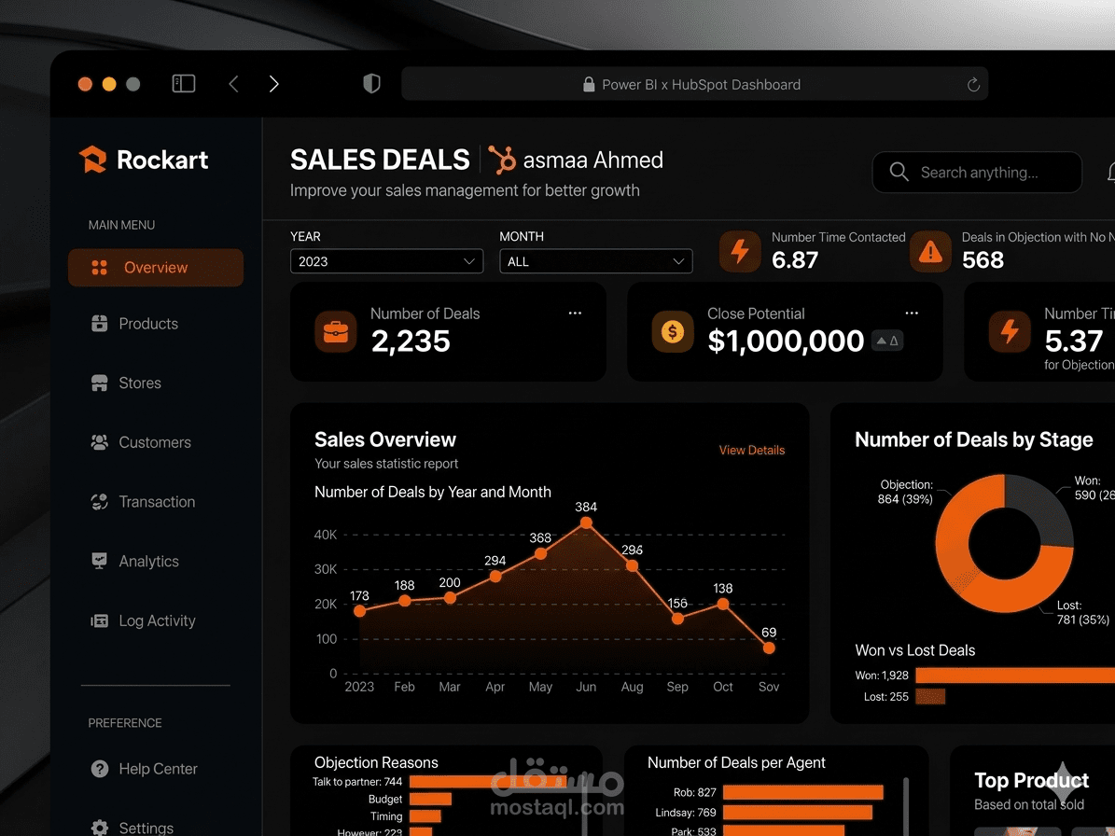Click the lightning icon on Number Time Contacted
Image resolution: width=1115 pixels, height=836 pixels.
point(740,251)
